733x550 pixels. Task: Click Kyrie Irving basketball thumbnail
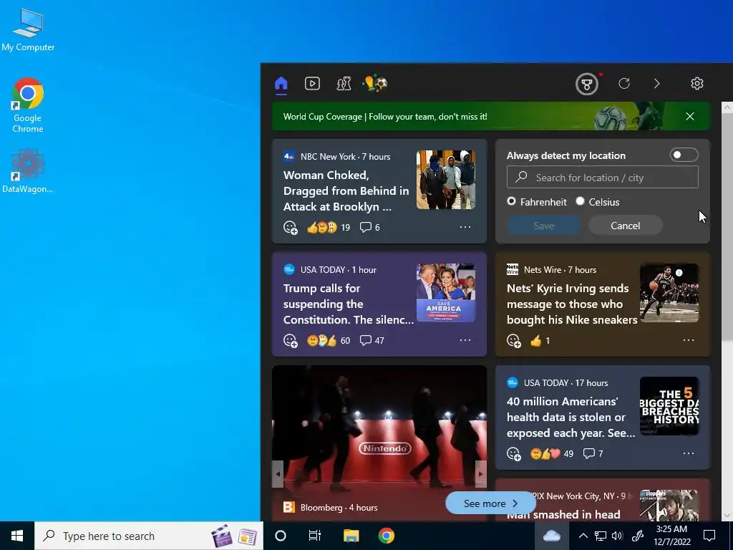point(669,293)
